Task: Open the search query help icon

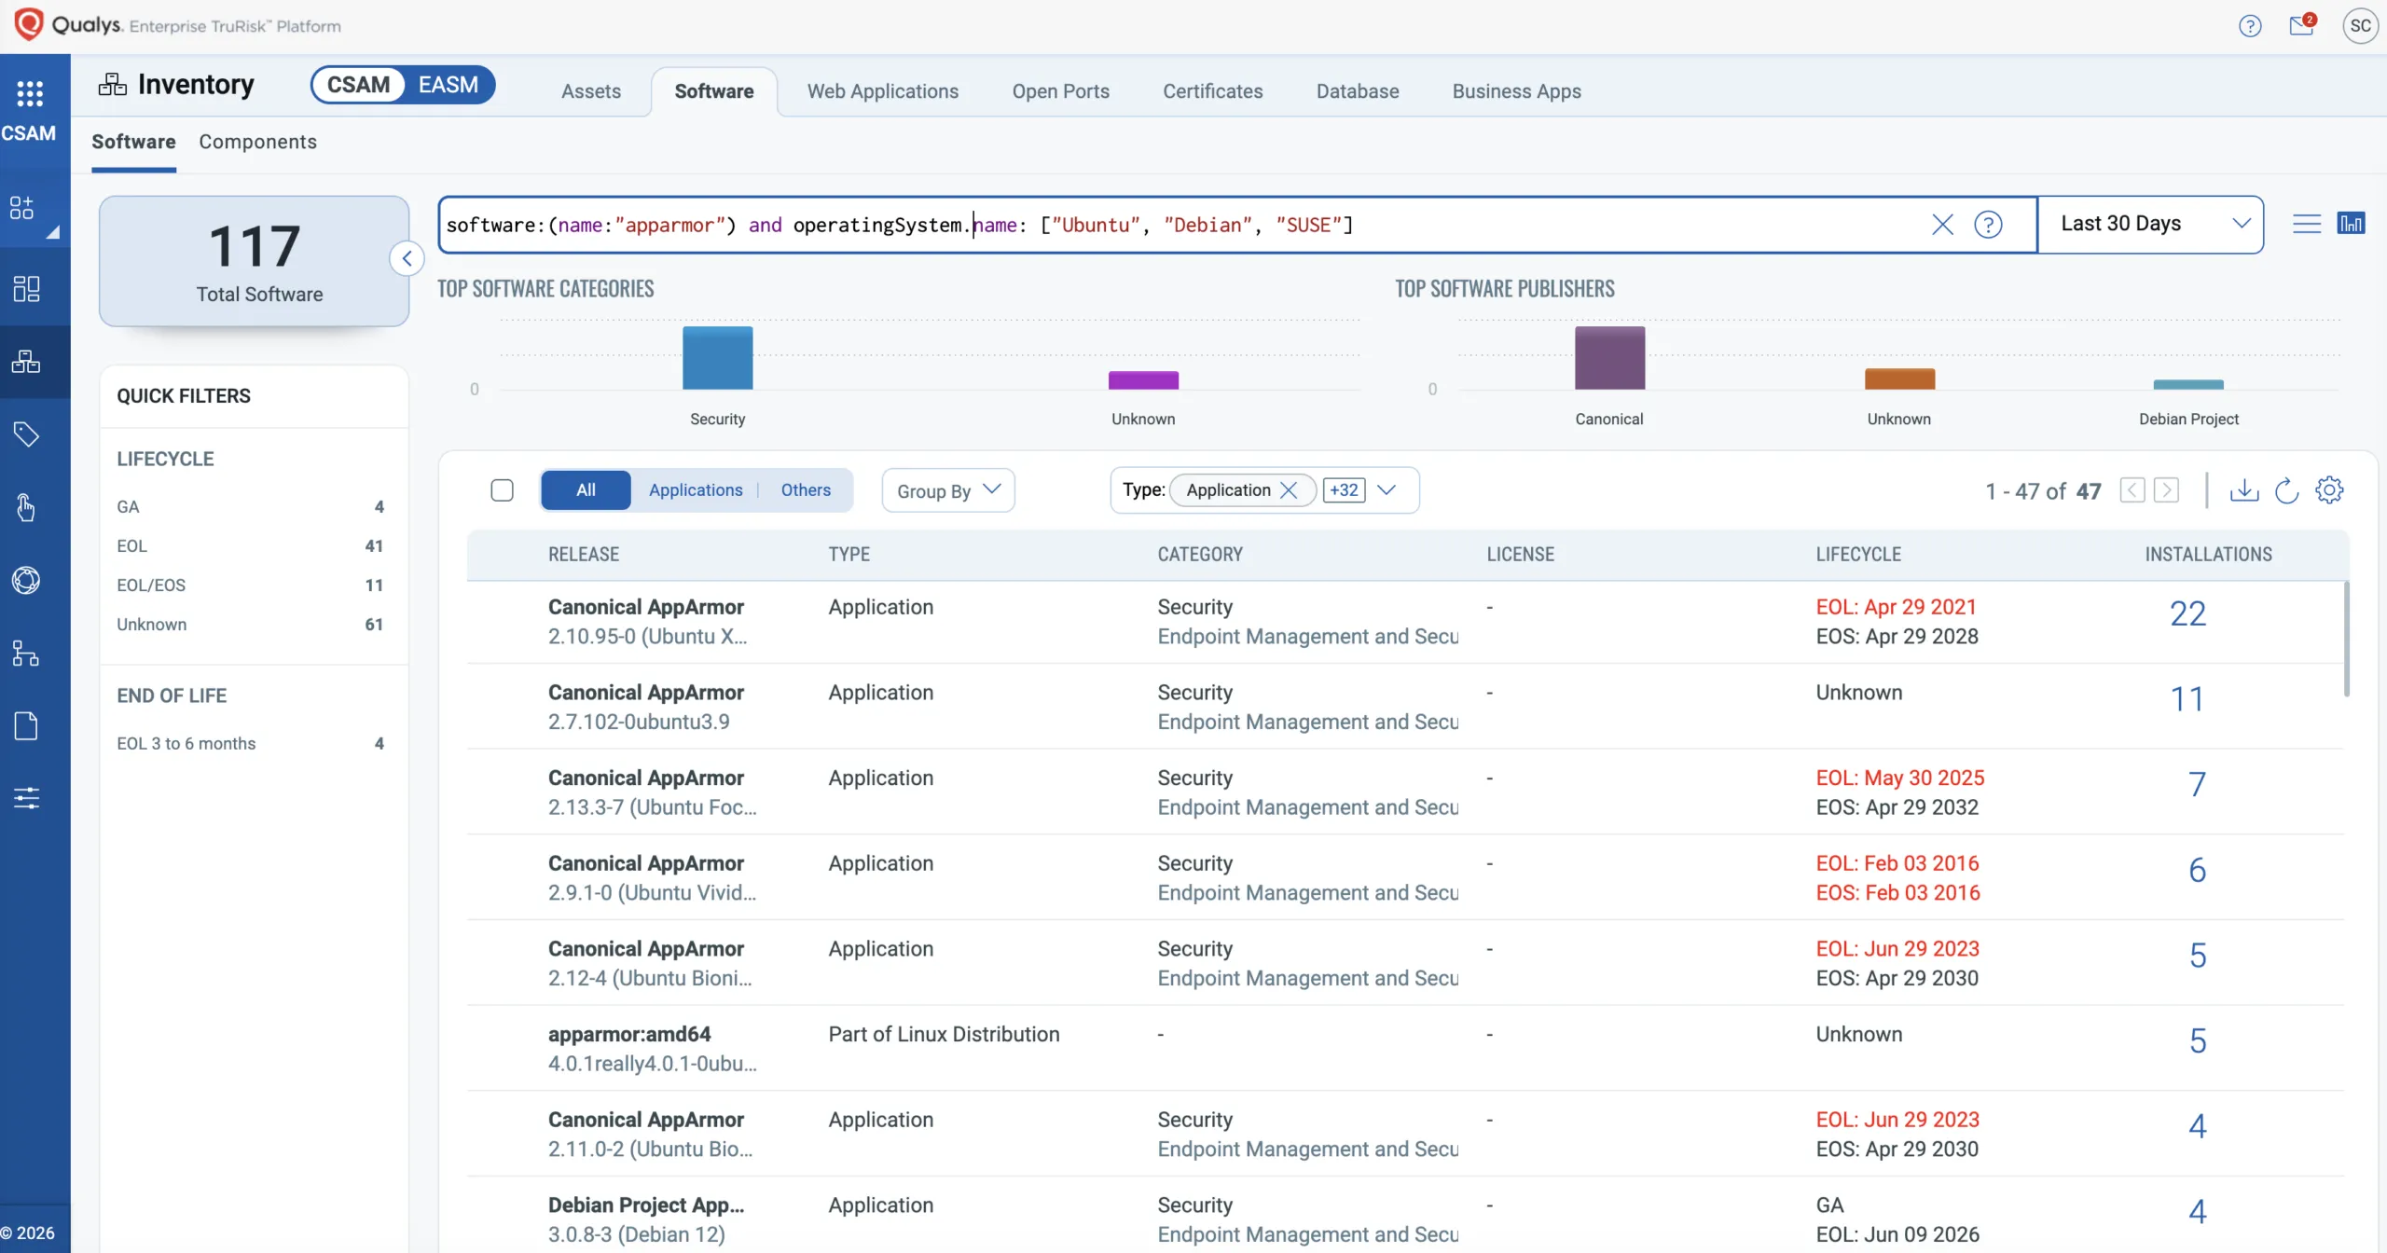Action: point(1988,225)
